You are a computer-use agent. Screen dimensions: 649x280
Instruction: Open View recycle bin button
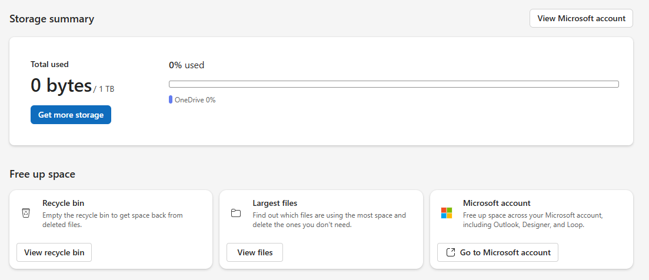click(54, 252)
